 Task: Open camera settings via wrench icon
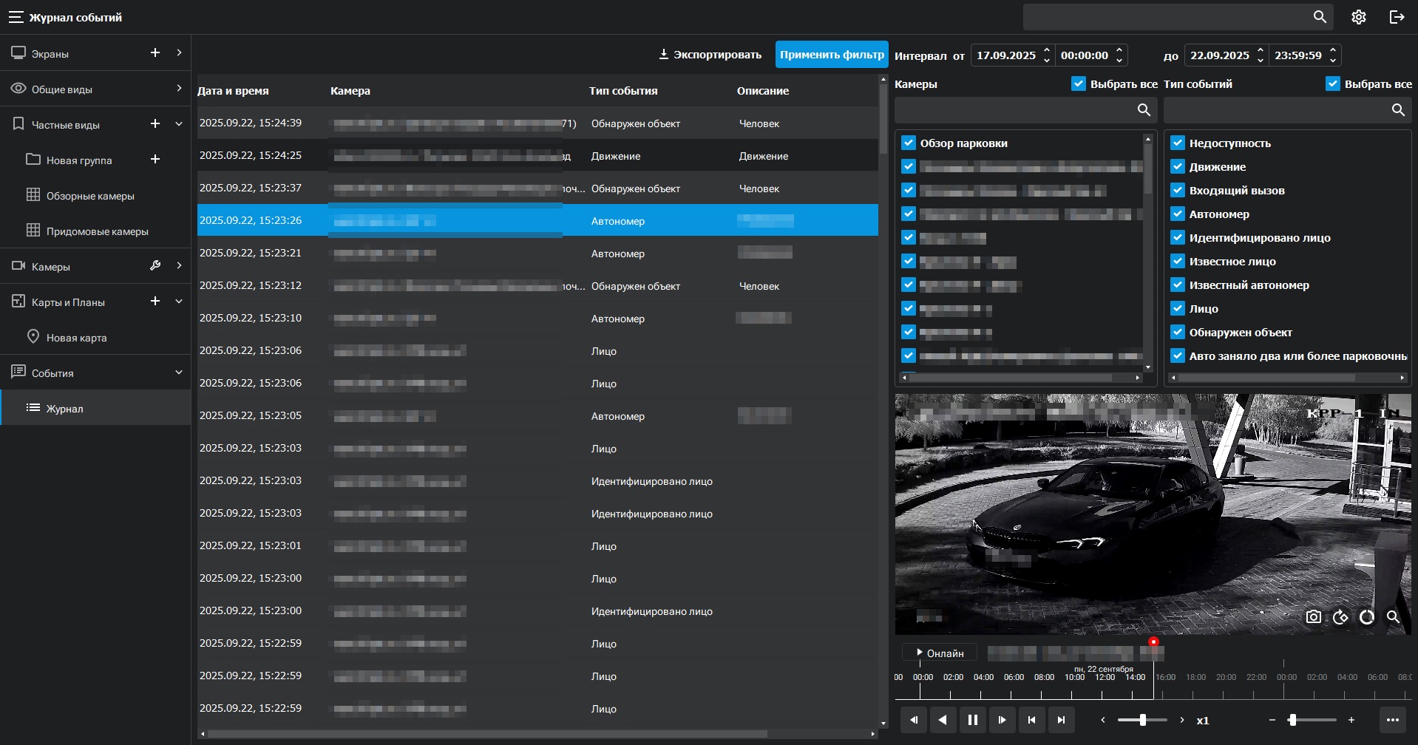tap(155, 266)
